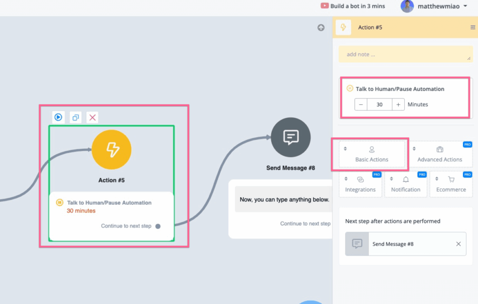
Task: Expand the Basic Actions category
Action: (x=372, y=154)
